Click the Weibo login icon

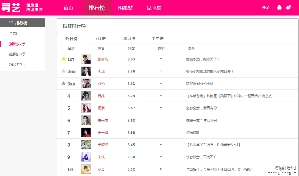click(288, 7)
